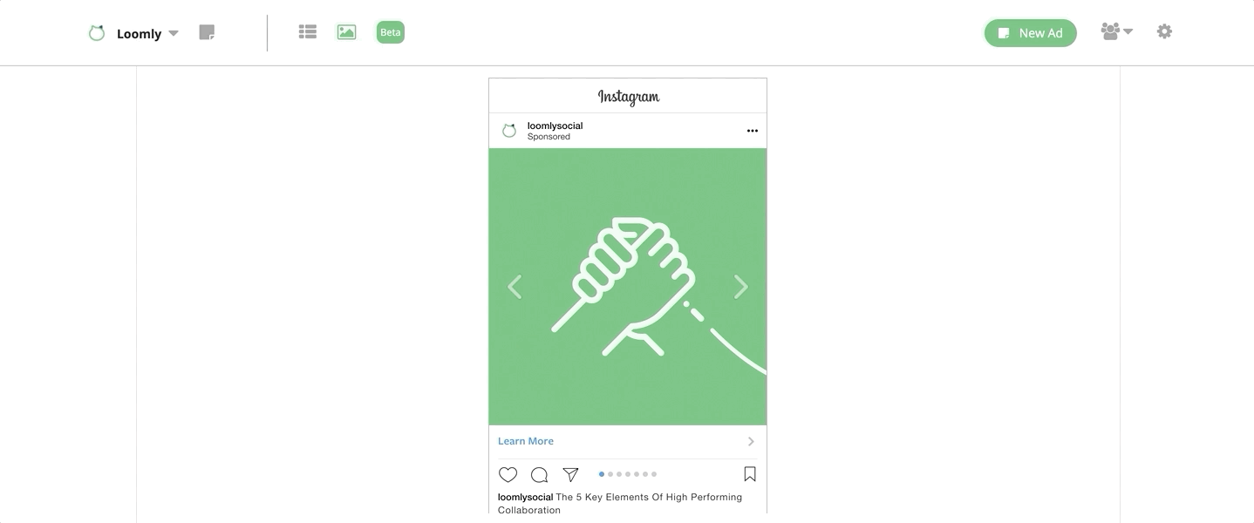Viewport: 1254px width, 523px height.
Task: Click the handshake ad image
Action: click(628, 287)
